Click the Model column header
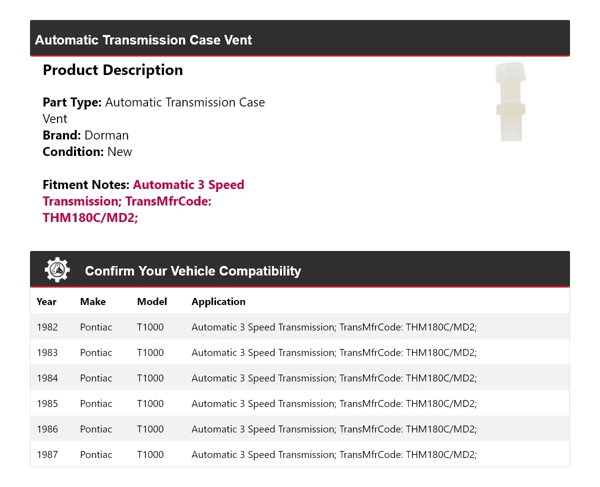The image size is (600, 487). point(152,301)
